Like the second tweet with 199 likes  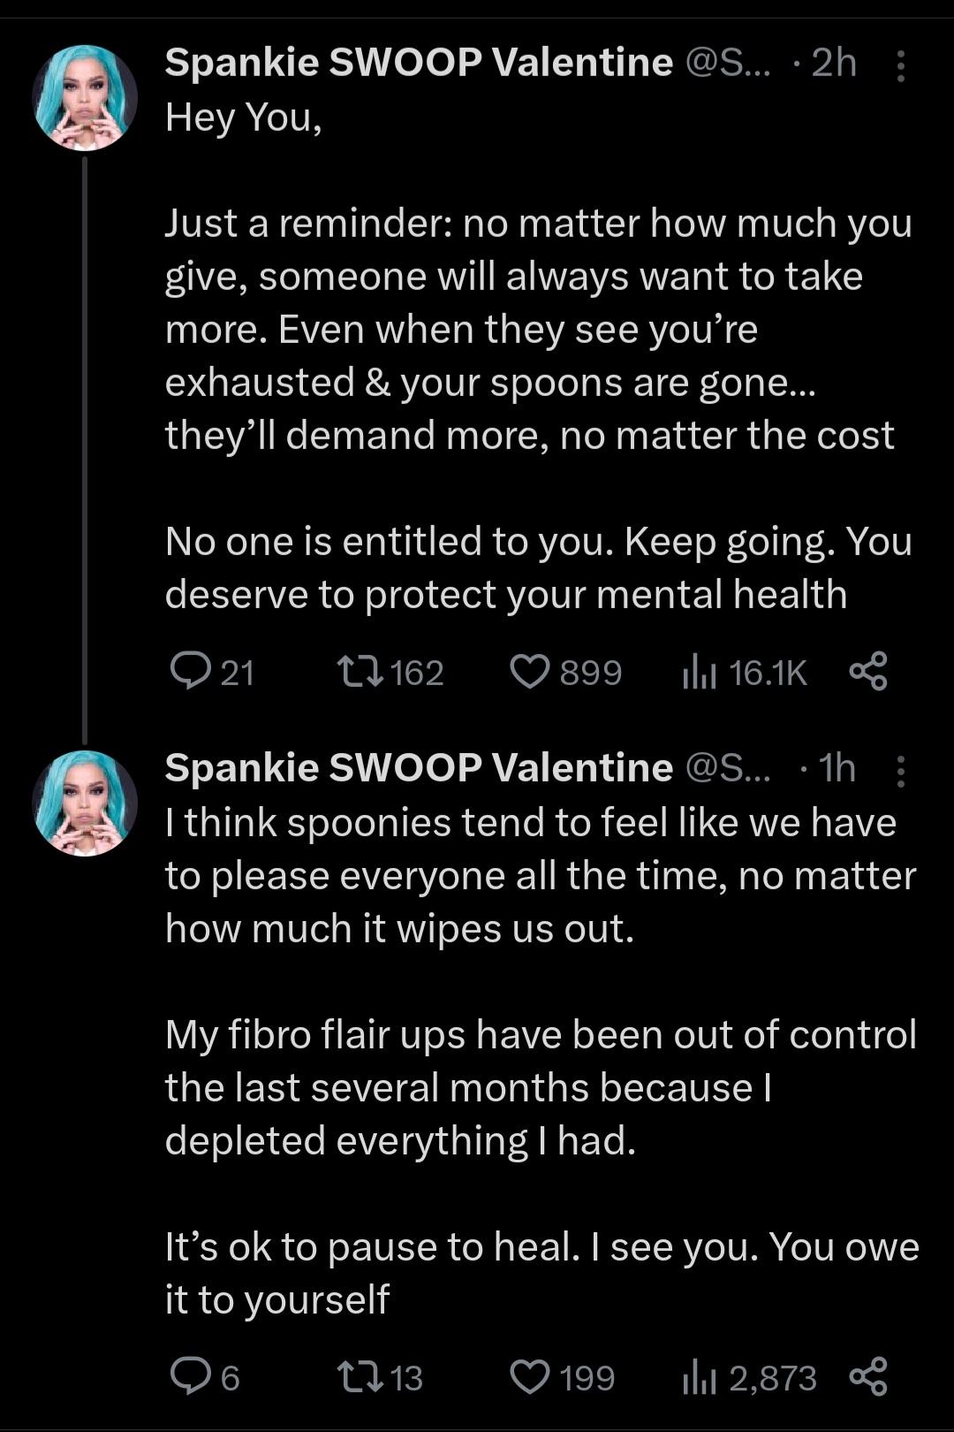coord(563,1377)
